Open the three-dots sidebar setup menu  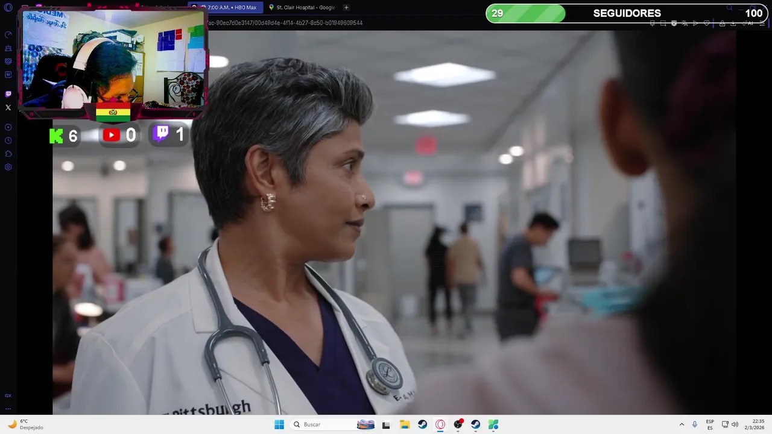tap(8, 409)
